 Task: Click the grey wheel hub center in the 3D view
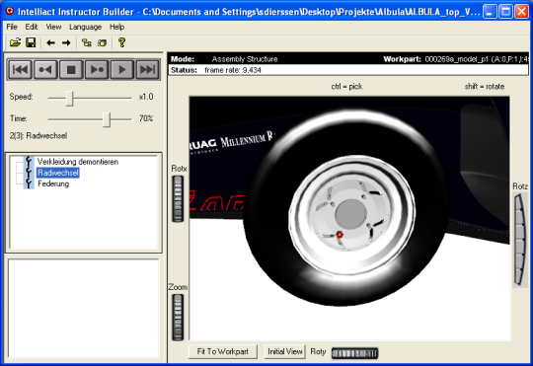click(350, 214)
